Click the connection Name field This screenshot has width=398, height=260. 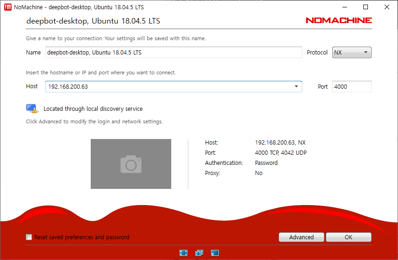pos(174,53)
